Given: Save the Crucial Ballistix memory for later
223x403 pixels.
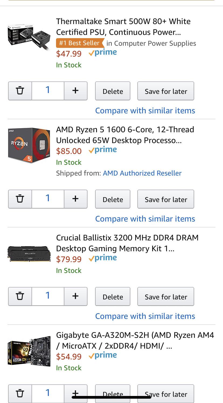Looking at the screenshot, I should (x=166, y=296).
